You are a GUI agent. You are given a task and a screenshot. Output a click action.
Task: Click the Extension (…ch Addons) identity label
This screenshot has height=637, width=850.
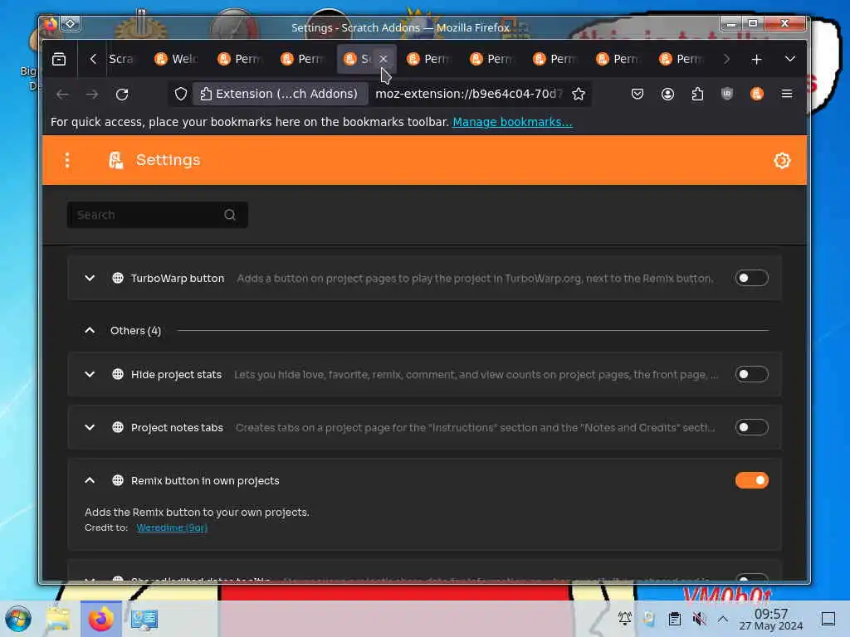pyautogui.click(x=279, y=94)
